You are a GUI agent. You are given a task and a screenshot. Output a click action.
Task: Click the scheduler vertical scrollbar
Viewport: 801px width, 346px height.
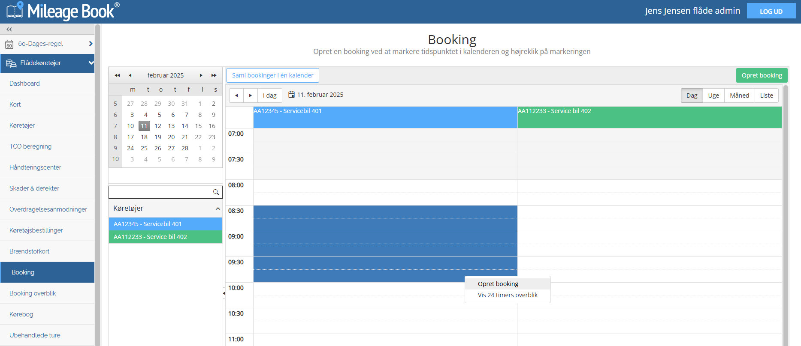(786, 215)
